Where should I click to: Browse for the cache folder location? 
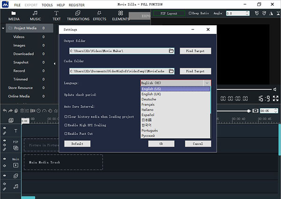[171, 71]
